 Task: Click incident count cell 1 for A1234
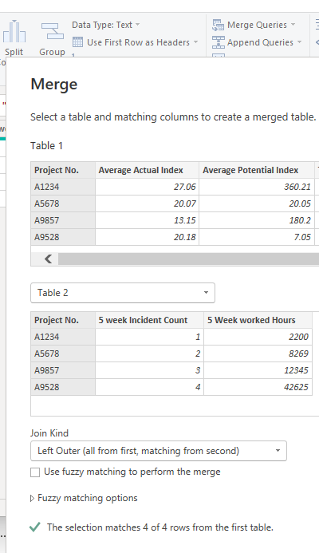(x=149, y=337)
